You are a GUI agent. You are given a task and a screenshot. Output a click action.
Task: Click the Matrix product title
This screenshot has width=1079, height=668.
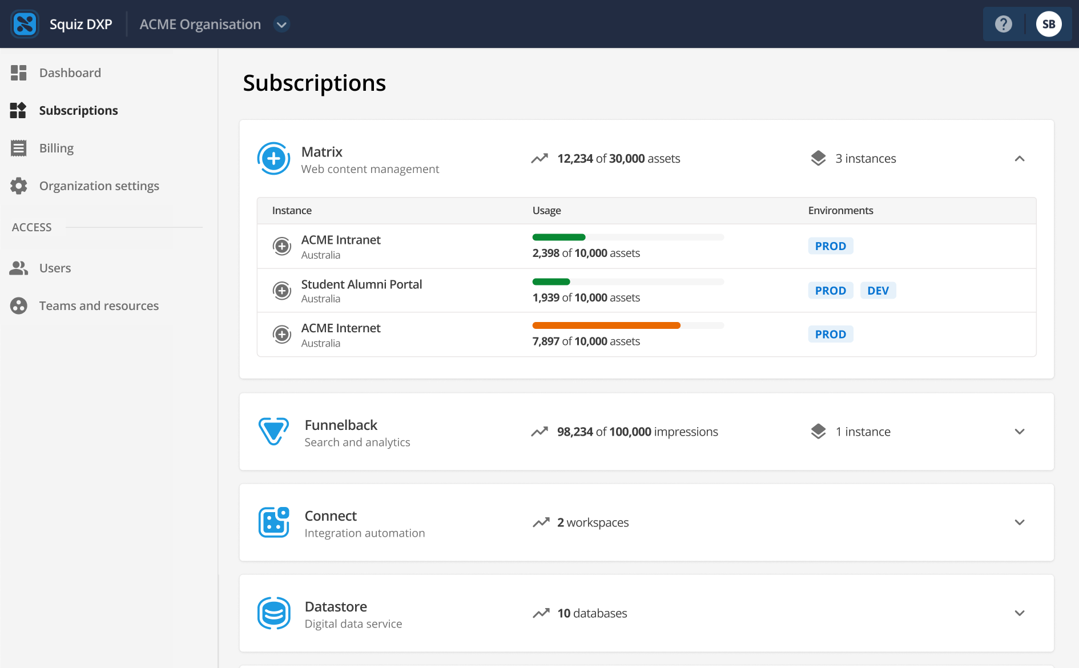(x=322, y=152)
